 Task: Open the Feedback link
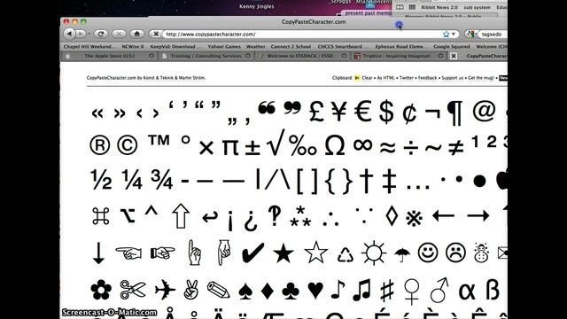(427, 78)
